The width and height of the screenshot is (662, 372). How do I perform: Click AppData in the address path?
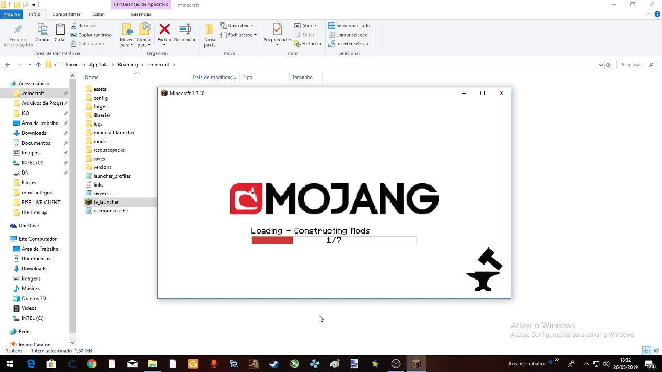pyautogui.click(x=99, y=65)
